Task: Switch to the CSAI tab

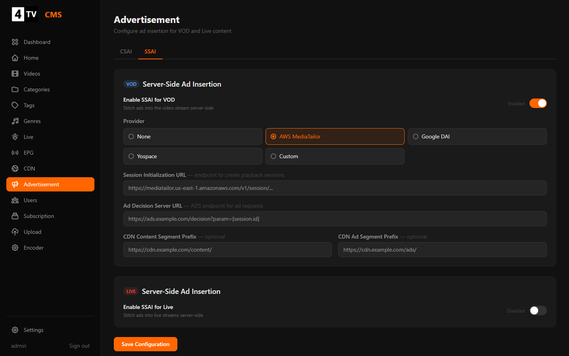Action: pos(126,51)
